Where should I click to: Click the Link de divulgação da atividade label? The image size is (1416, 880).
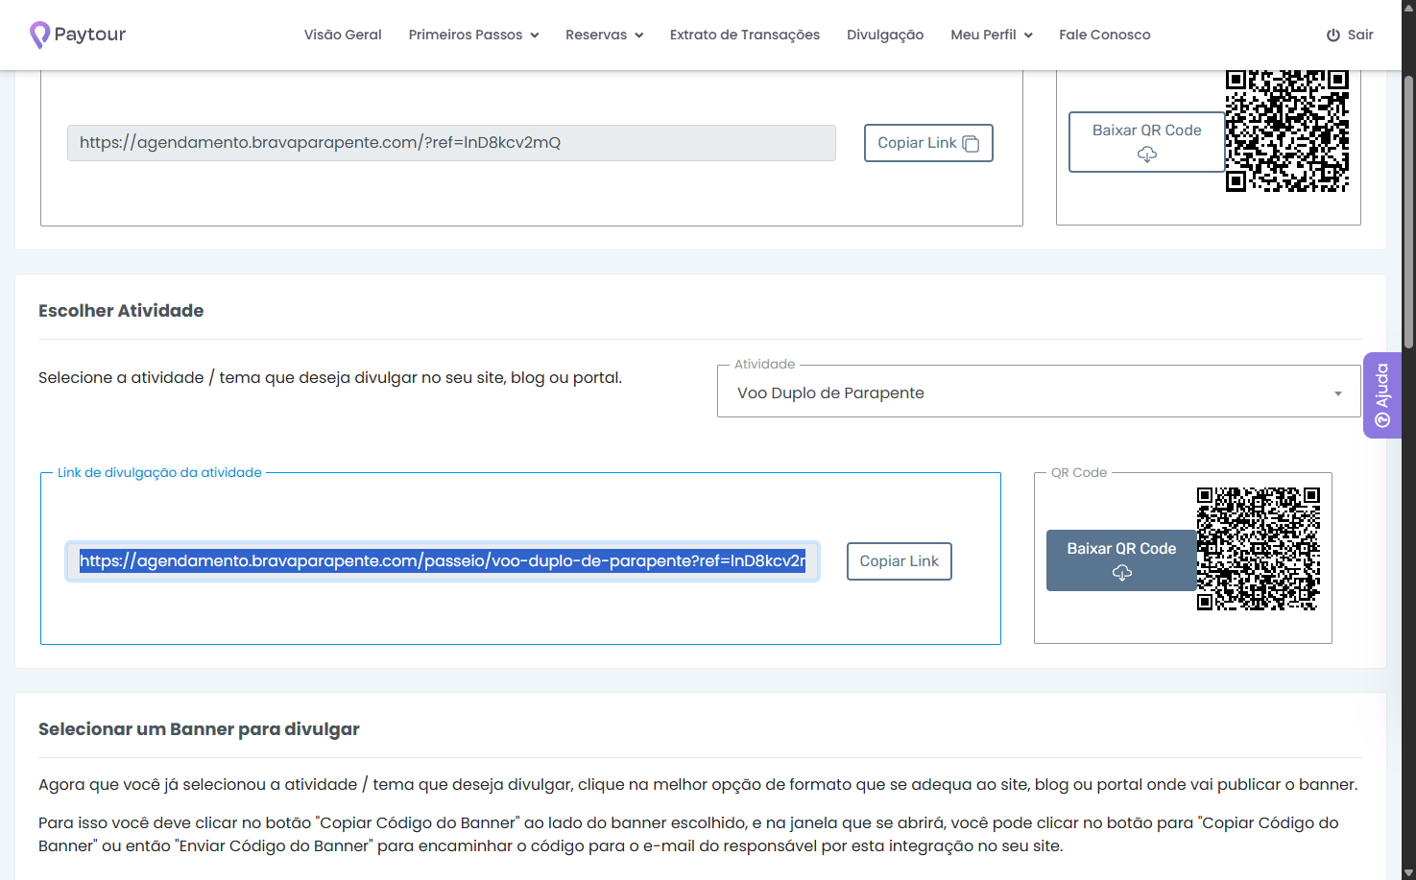tap(159, 472)
